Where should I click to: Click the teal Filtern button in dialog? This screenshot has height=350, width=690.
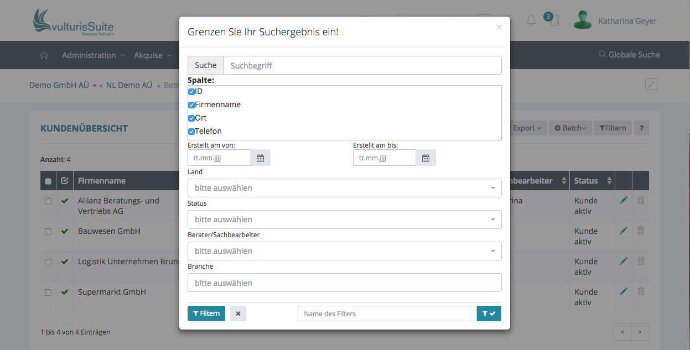(x=206, y=314)
